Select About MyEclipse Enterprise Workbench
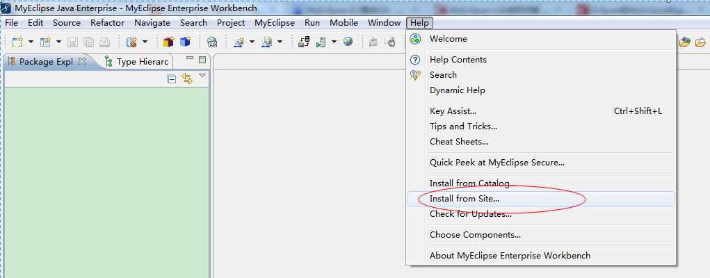Viewport: 710px width, 278px height. (541, 256)
